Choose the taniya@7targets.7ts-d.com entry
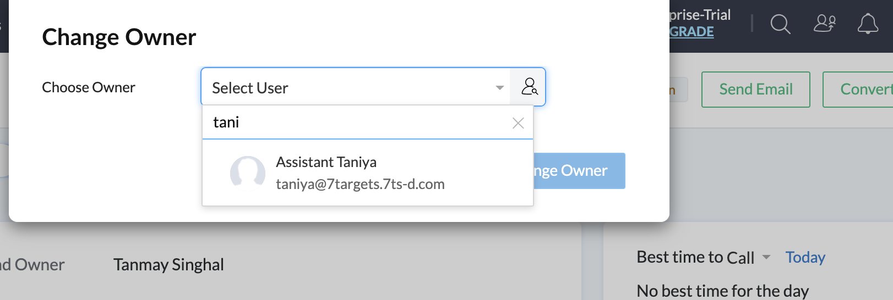 click(x=360, y=184)
